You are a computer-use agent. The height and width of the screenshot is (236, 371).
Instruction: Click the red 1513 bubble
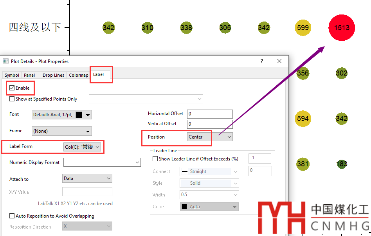(x=342, y=27)
